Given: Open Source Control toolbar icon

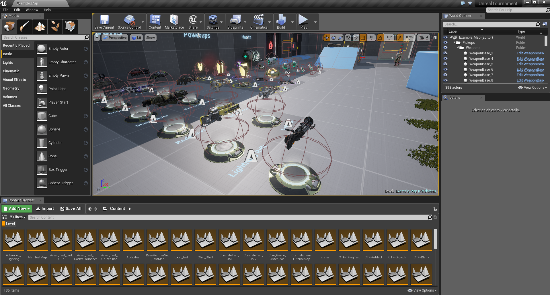Looking at the screenshot, I should click(x=129, y=22).
